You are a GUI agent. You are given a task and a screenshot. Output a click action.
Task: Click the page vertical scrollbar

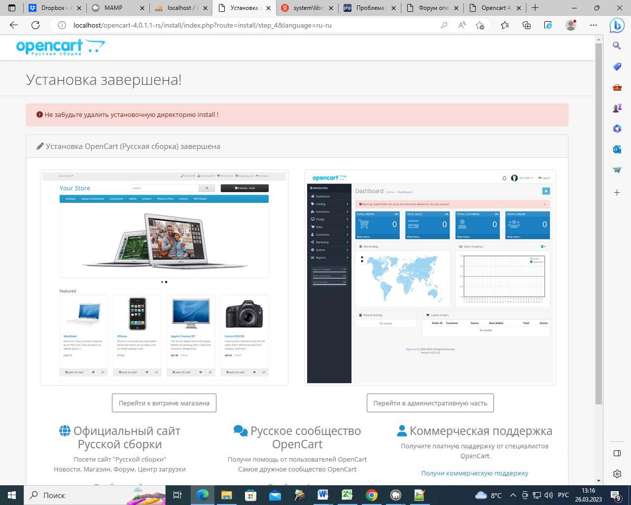pos(598,222)
